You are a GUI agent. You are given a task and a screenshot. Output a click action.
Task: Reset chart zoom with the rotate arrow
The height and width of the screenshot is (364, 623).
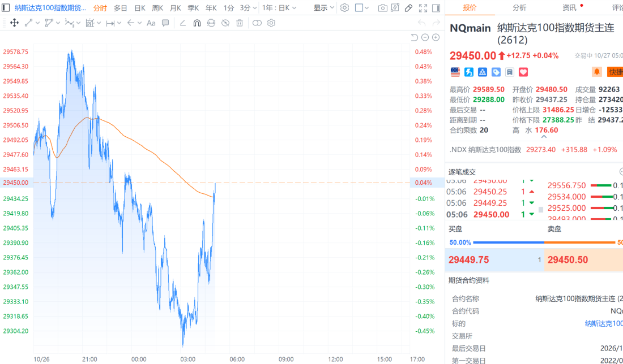pos(414,37)
